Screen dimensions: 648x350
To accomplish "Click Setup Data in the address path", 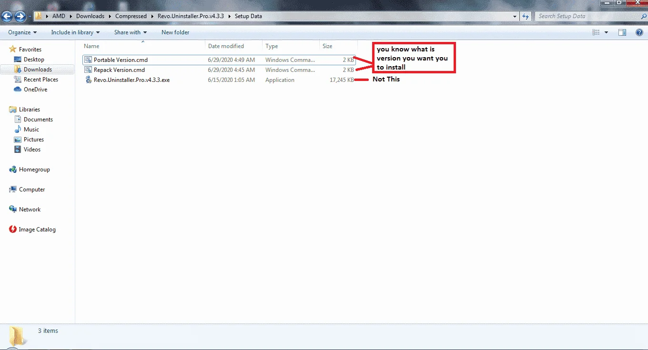I will 248,16.
